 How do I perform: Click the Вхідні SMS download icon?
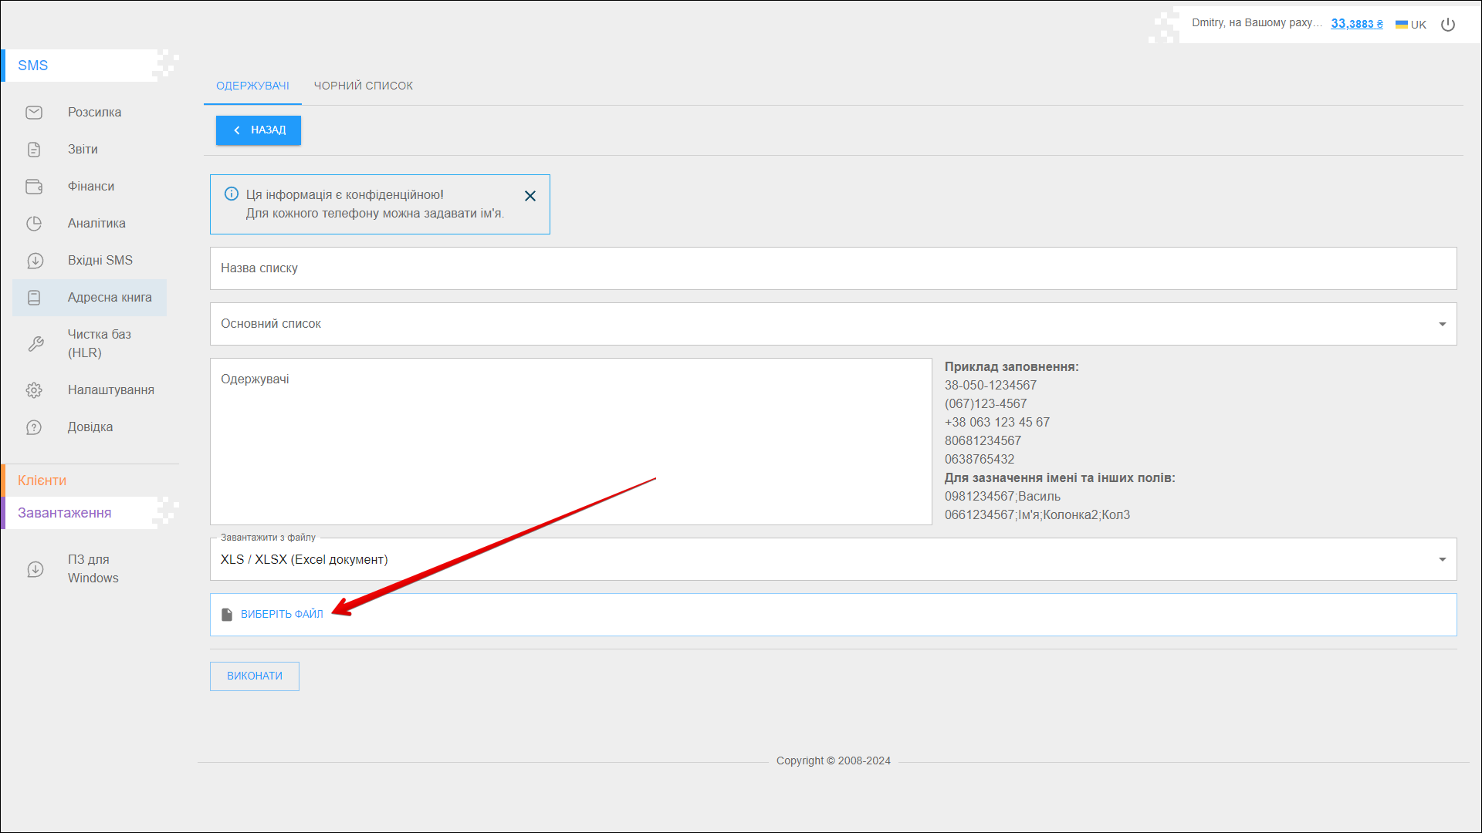tap(34, 261)
